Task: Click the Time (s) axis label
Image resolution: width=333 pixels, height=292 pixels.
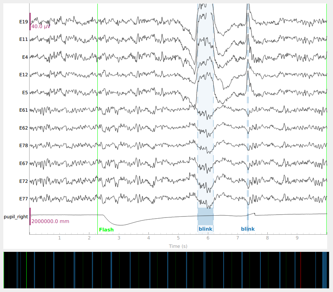Action: pyautogui.click(x=178, y=246)
